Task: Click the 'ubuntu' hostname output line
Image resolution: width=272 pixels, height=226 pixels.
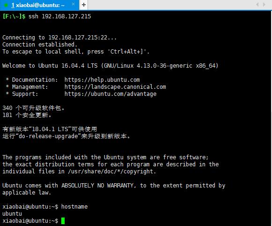Action: coord(12,214)
